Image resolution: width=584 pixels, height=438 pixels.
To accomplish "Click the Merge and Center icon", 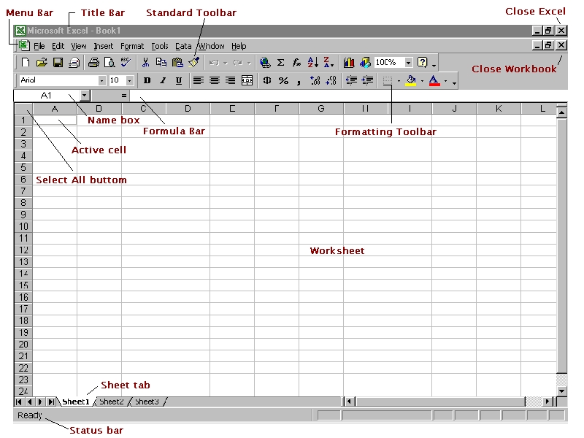I will (x=247, y=80).
